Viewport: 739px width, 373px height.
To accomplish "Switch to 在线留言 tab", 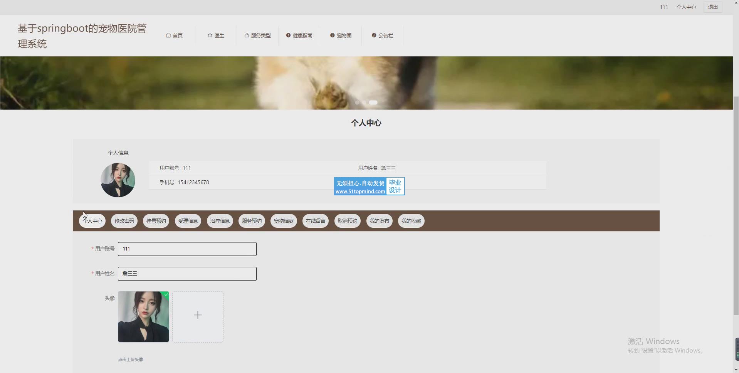I will coord(316,221).
